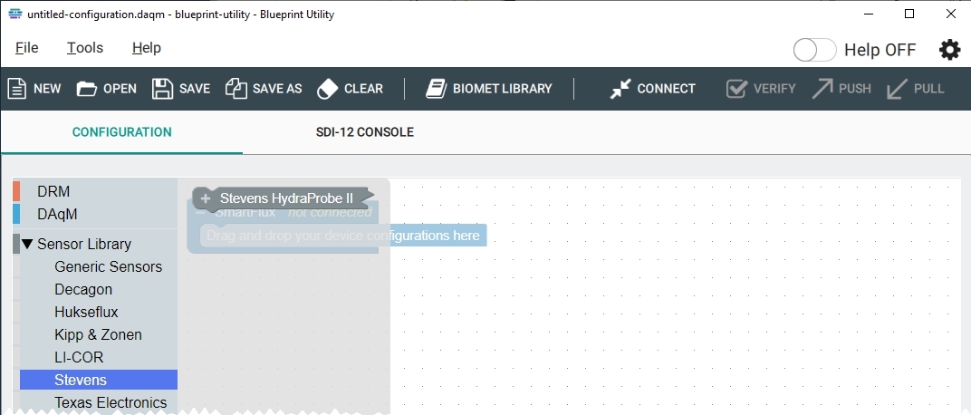
Task: Open the Help menu
Action: [147, 48]
